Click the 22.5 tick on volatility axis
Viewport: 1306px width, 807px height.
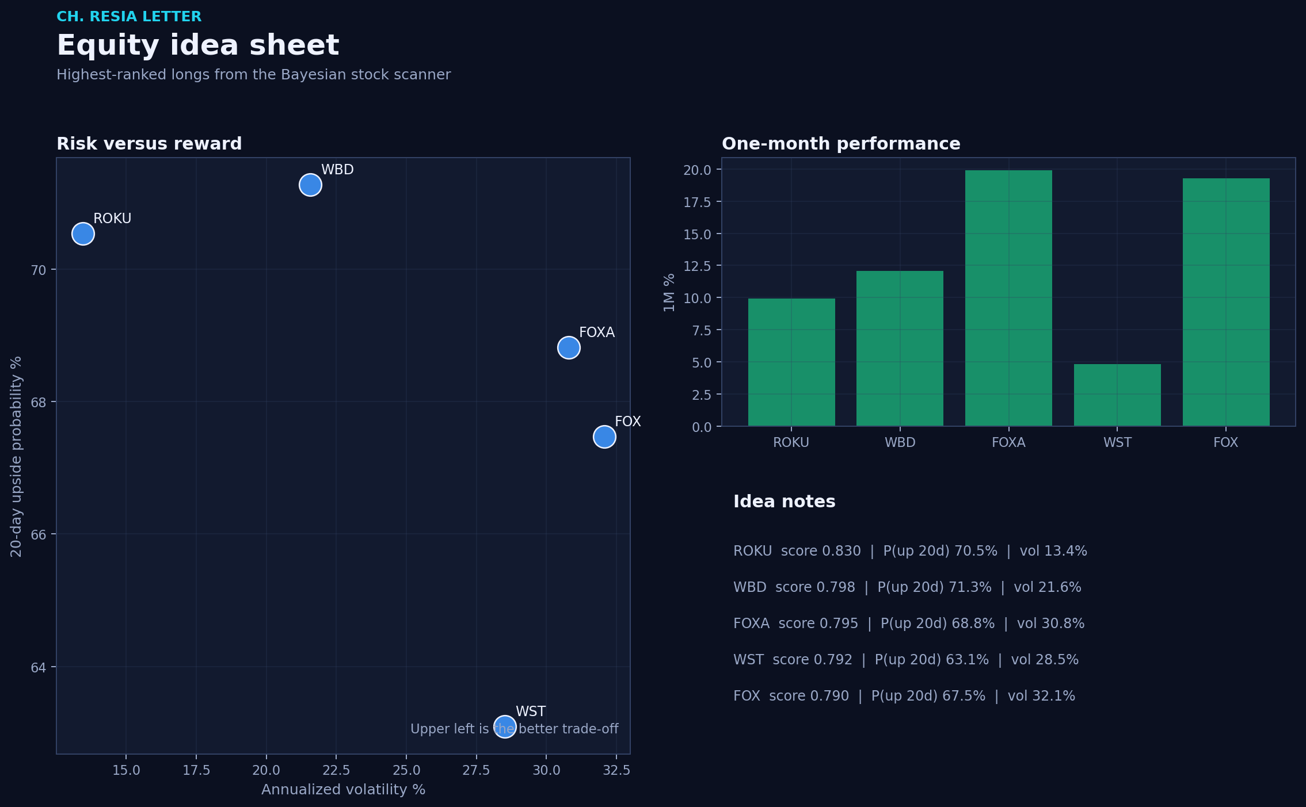(336, 770)
